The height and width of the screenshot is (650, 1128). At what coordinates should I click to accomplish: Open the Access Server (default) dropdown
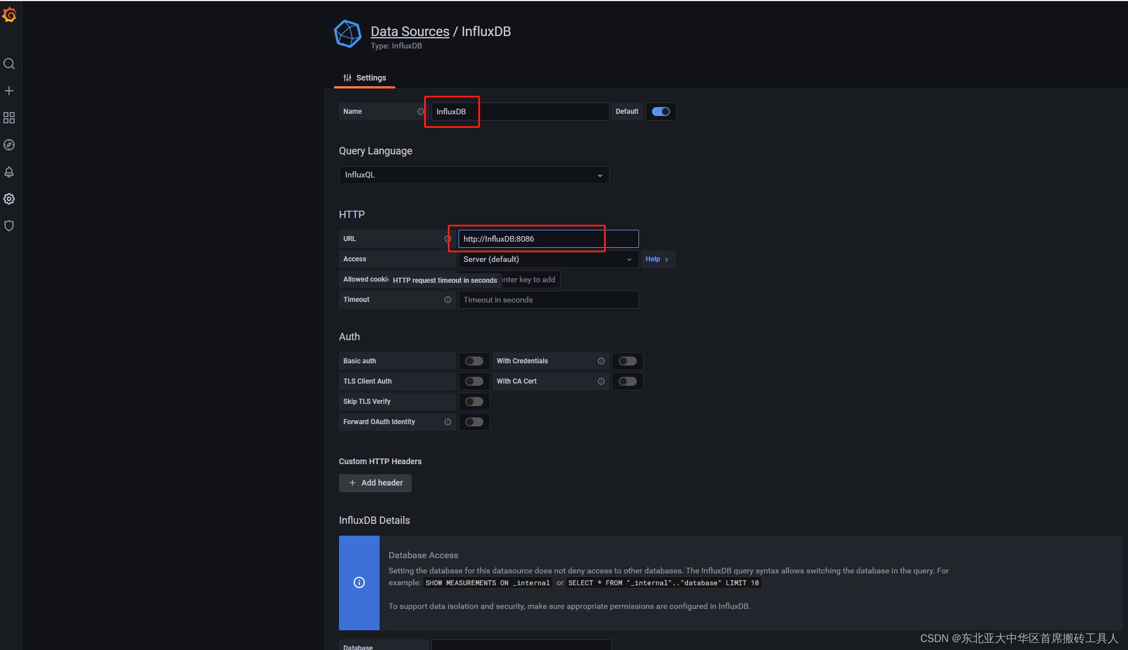tap(548, 259)
